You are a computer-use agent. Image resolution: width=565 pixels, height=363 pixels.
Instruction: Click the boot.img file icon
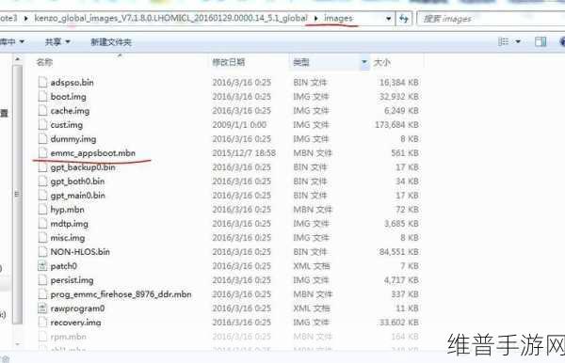[x=42, y=97]
